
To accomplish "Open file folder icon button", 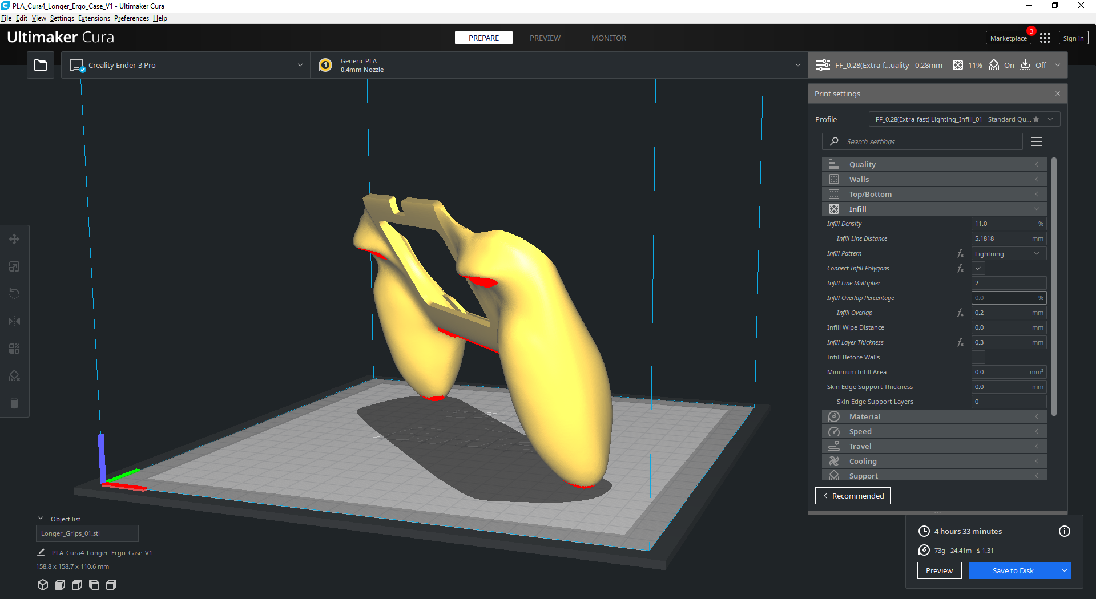I will coord(41,65).
